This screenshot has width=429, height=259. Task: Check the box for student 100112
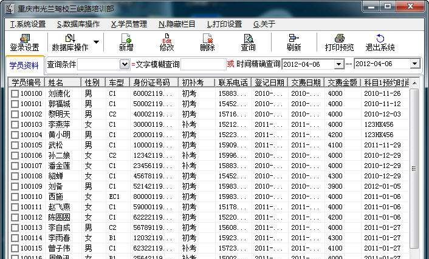click(15, 218)
